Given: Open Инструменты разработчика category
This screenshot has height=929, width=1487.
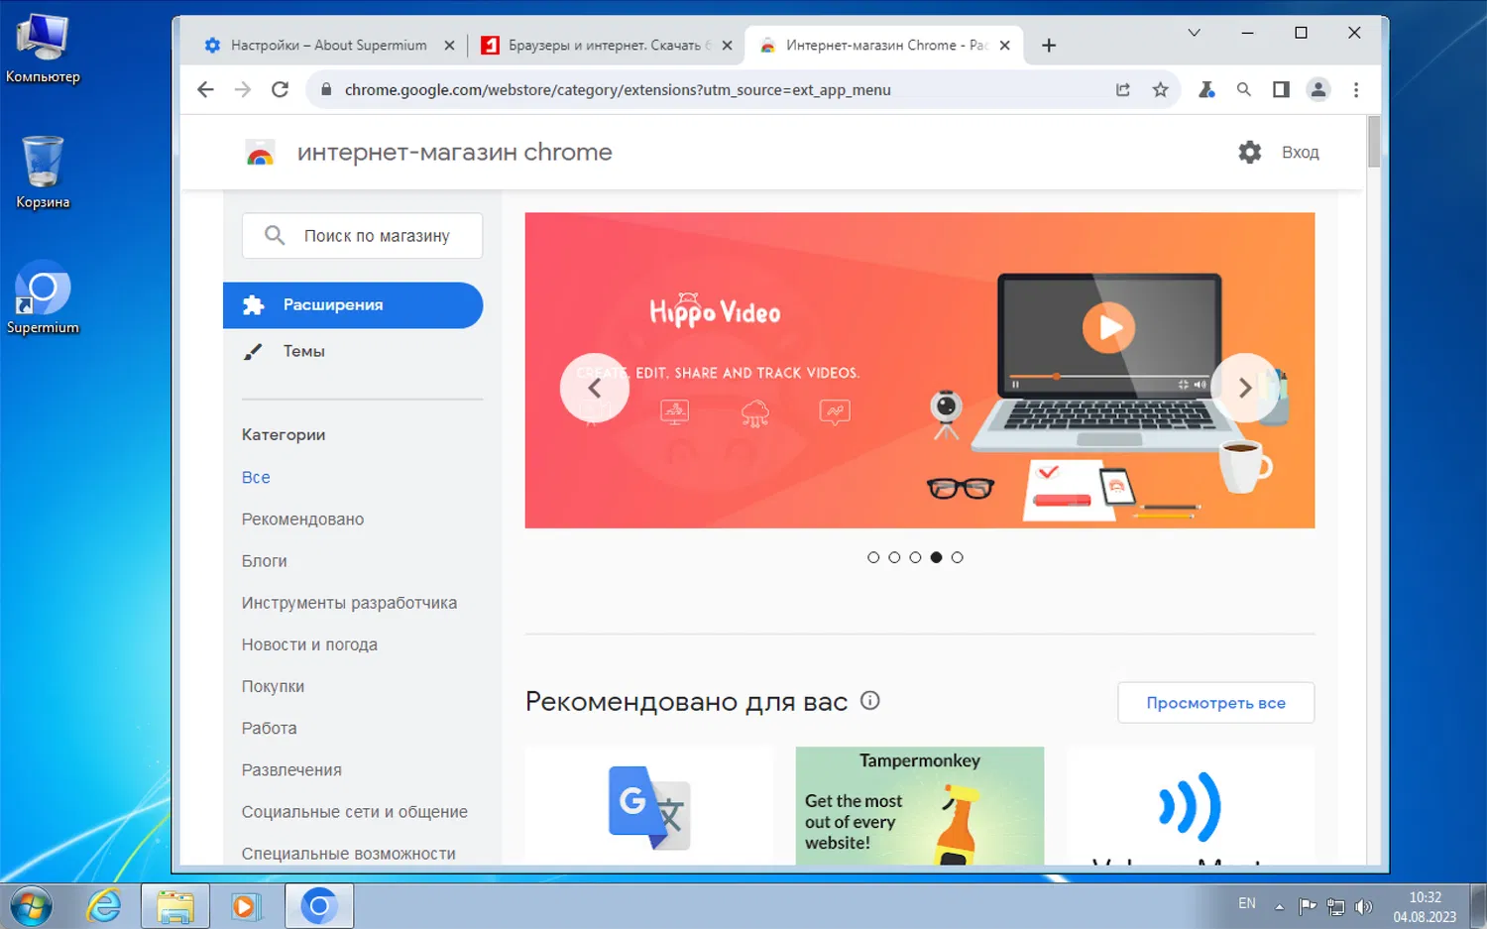Looking at the screenshot, I should click(349, 602).
